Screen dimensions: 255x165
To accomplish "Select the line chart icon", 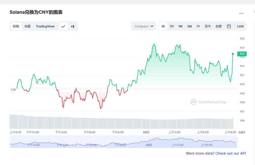I will 63,26.
